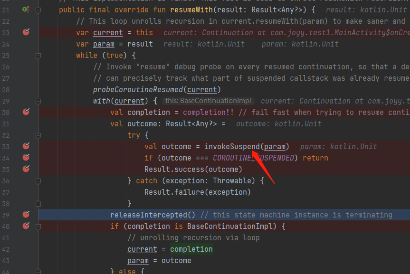The width and height of the screenshot is (410, 274).
Task: Collapse the while loop fold on line 25
Action: click(38, 56)
